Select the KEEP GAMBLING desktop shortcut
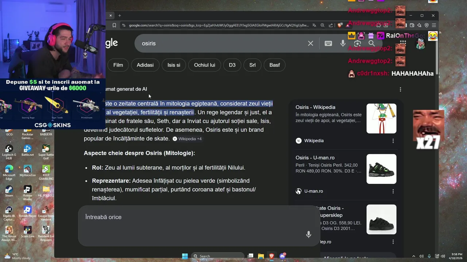 [x=46, y=172]
